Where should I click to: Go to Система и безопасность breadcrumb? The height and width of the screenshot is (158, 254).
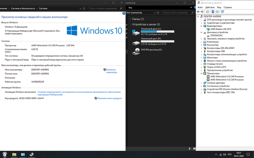[23, 8]
